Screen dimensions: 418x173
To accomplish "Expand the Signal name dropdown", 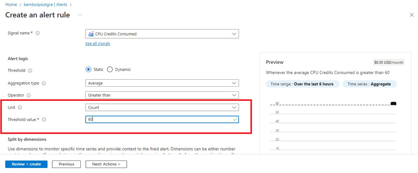I will 162,34.
